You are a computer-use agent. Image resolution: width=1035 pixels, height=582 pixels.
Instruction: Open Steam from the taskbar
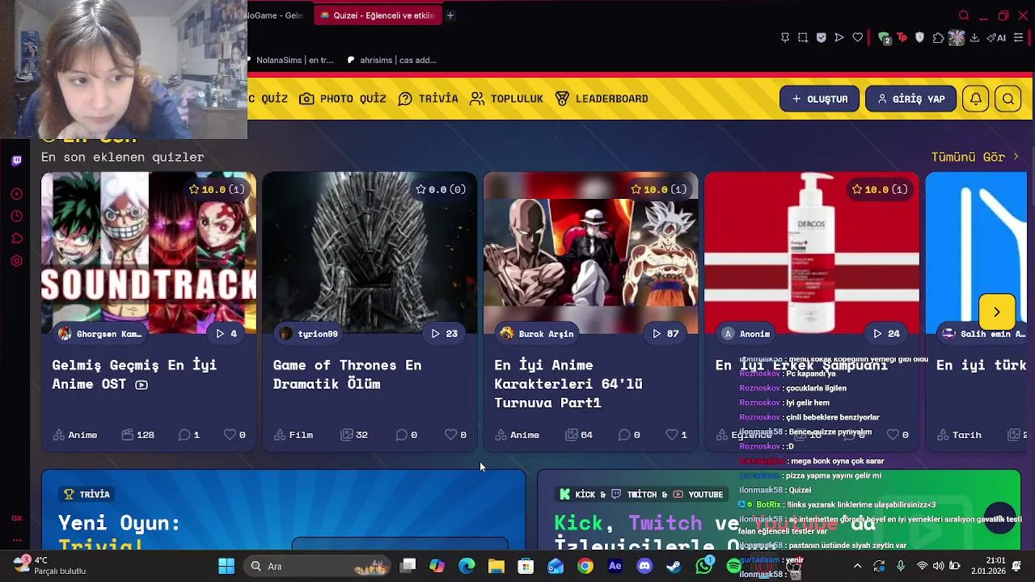click(x=674, y=566)
